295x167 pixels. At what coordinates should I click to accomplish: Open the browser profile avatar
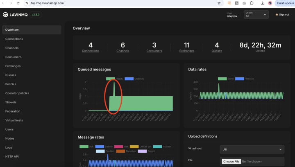(270, 3)
